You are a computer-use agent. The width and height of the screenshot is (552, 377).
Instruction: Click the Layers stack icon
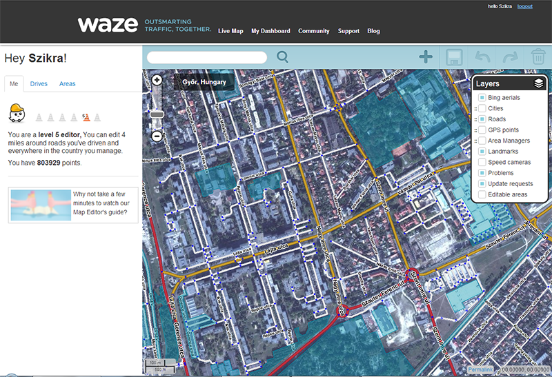pyautogui.click(x=538, y=83)
